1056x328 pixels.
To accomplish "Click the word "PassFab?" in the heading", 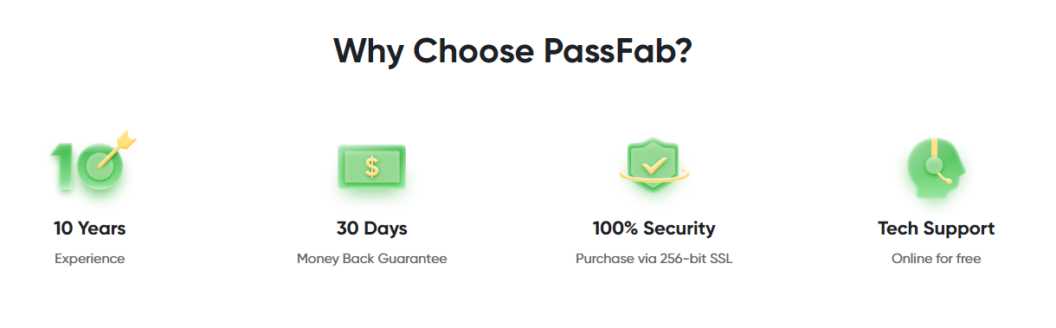I will (616, 50).
